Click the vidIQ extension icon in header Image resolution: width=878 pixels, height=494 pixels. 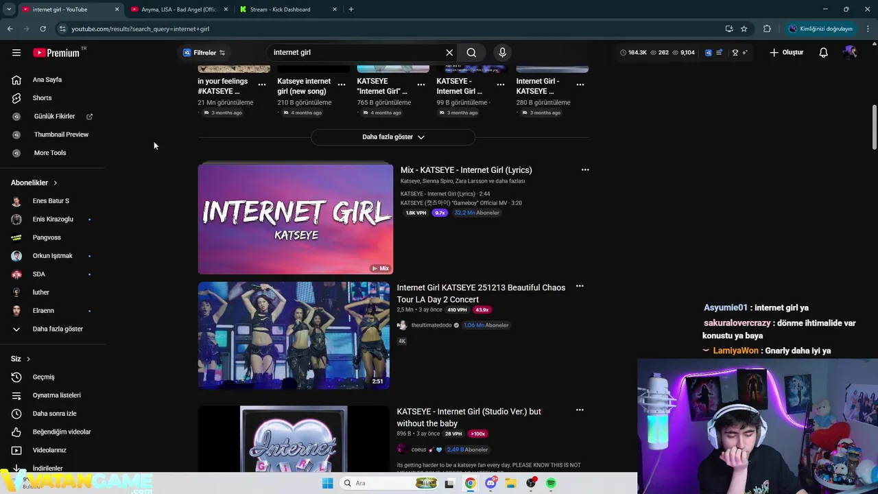(709, 53)
